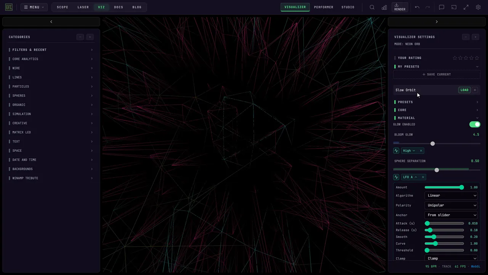Click the Render download button

(400, 7)
